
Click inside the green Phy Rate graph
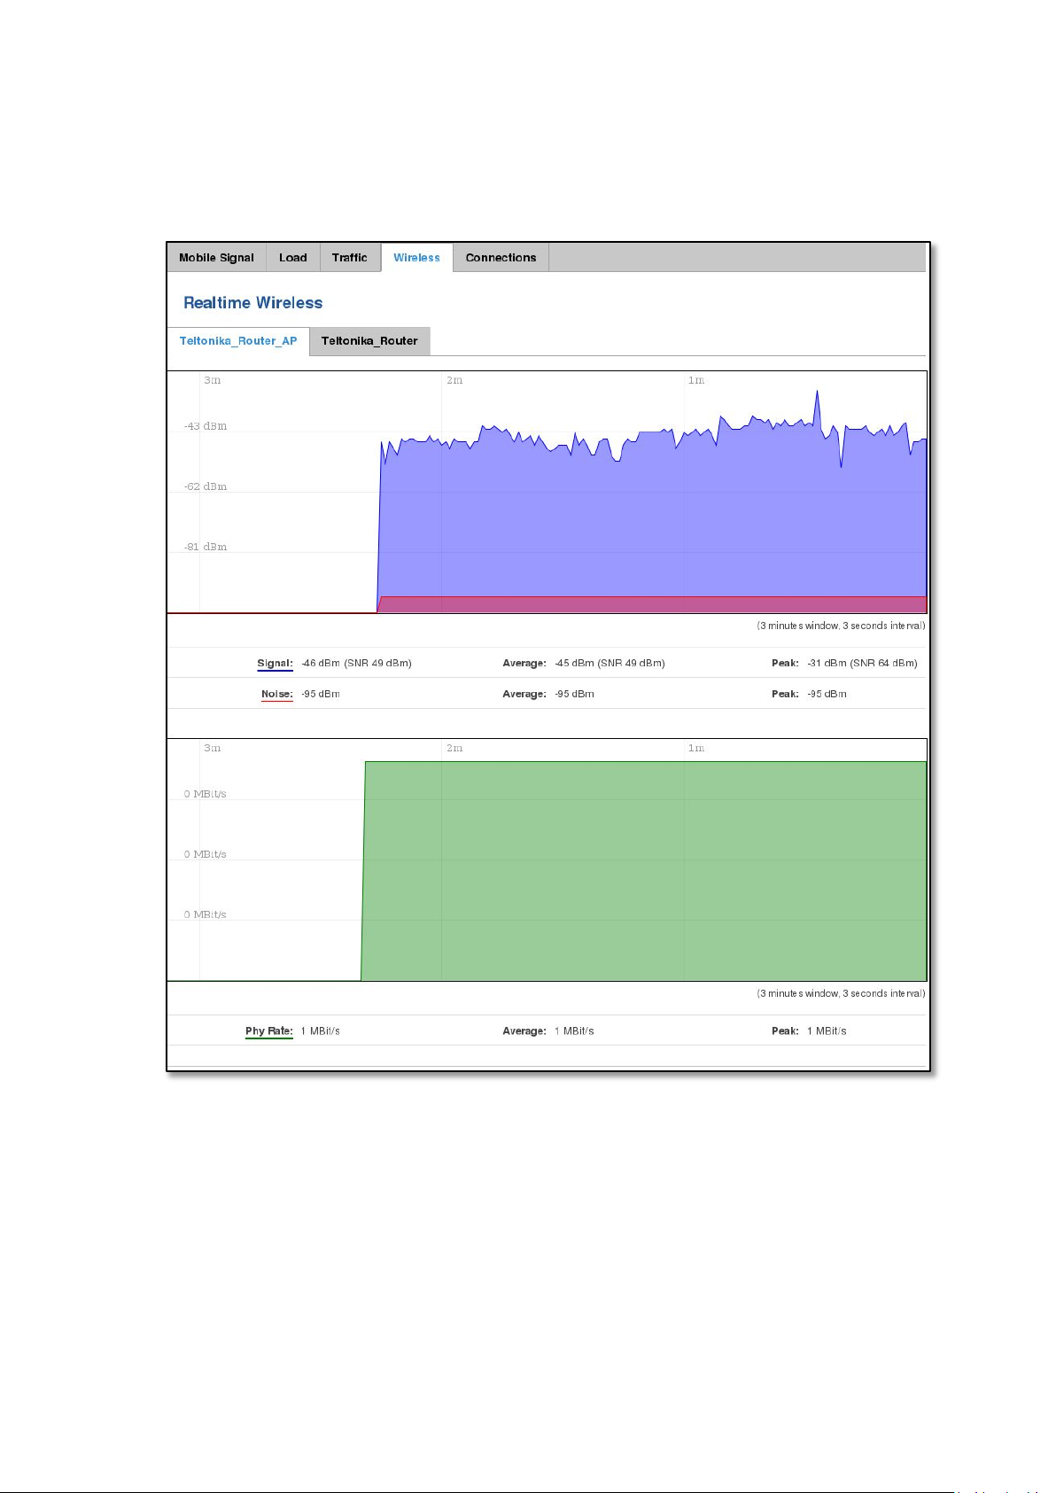coord(644,871)
